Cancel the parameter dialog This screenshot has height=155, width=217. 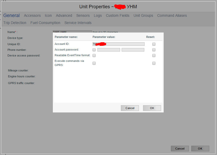click(x=130, y=108)
